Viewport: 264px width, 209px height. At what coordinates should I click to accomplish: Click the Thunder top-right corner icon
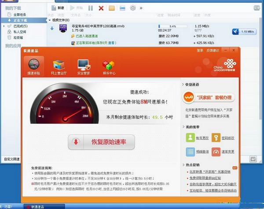(257, 8)
